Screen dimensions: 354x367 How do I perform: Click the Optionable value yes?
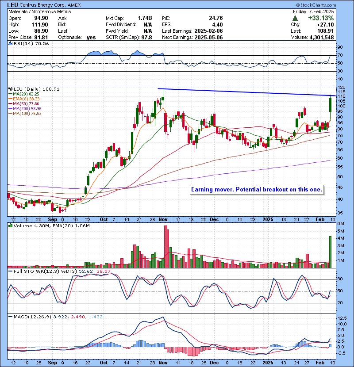[x=91, y=38]
